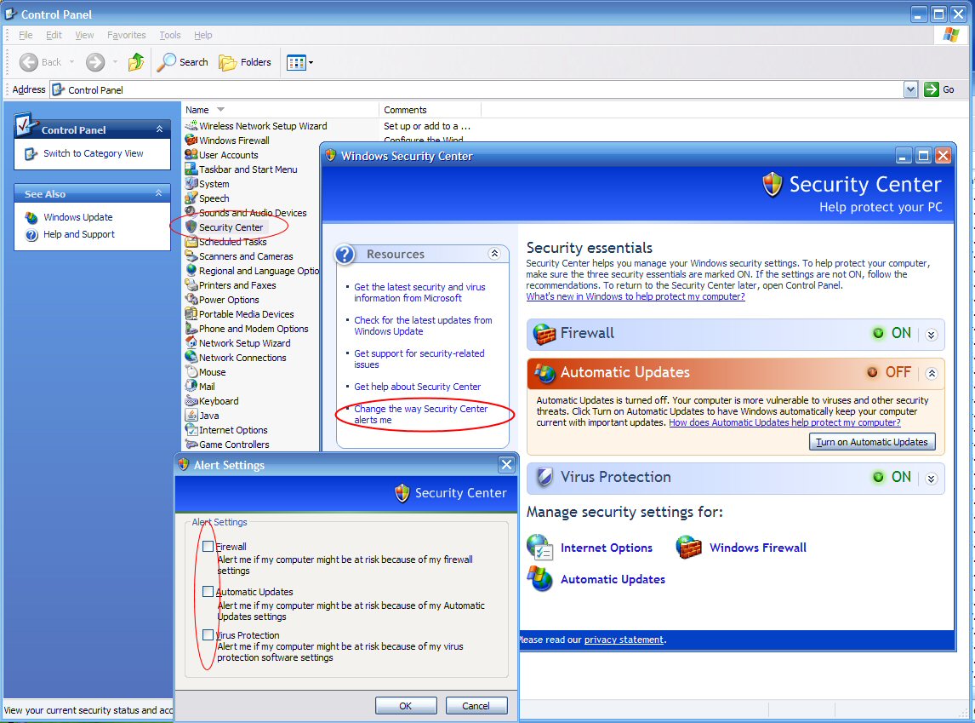Image resolution: width=975 pixels, height=723 pixels.
Task: Select the Keyboard icon
Action: 191,401
